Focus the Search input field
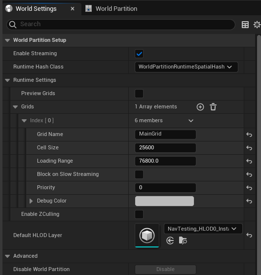Viewport: 261px width, 275px height. 121,24
